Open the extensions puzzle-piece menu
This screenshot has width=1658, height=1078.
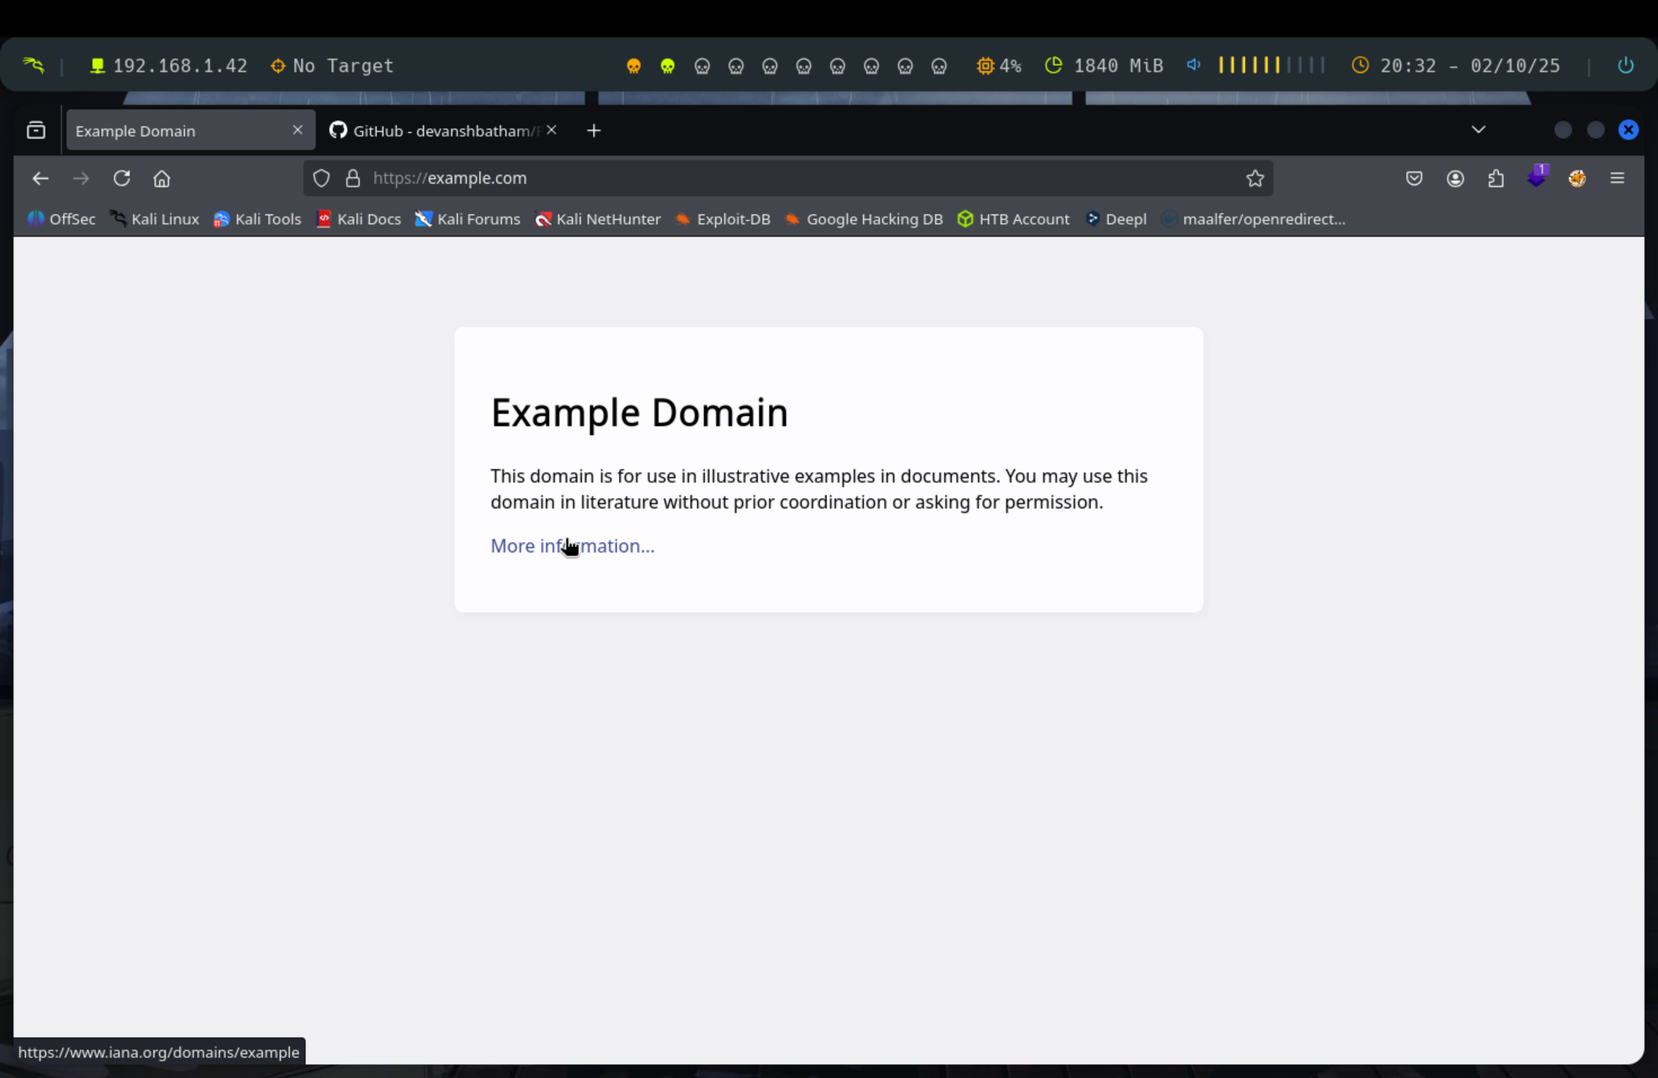pyautogui.click(x=1496, y=179)
